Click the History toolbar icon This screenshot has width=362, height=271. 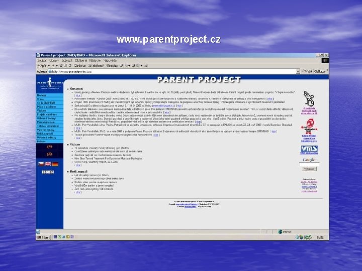tap(122, 65)
